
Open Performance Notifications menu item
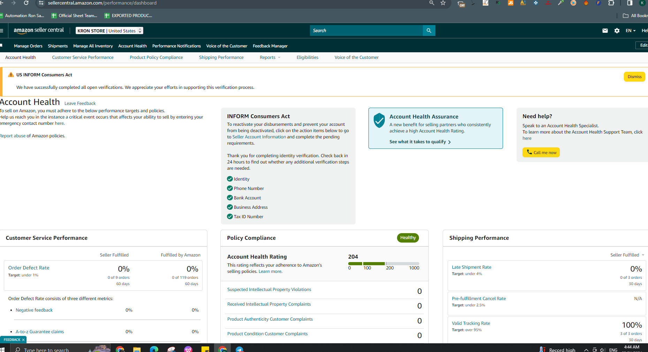tap(176, 46)
